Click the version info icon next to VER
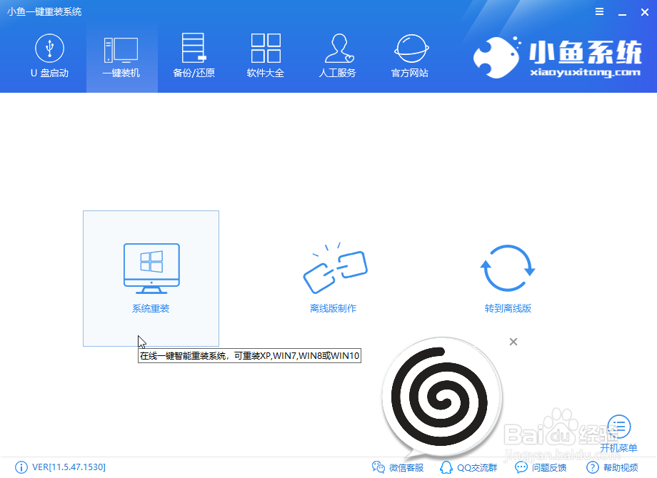657x478 pixels. tap(21, 467)
